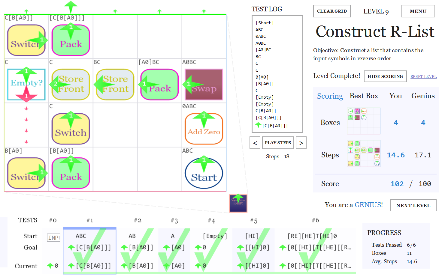Click '0ABC' entry in test log
The image size is (439, 277).
coord(261,36)
